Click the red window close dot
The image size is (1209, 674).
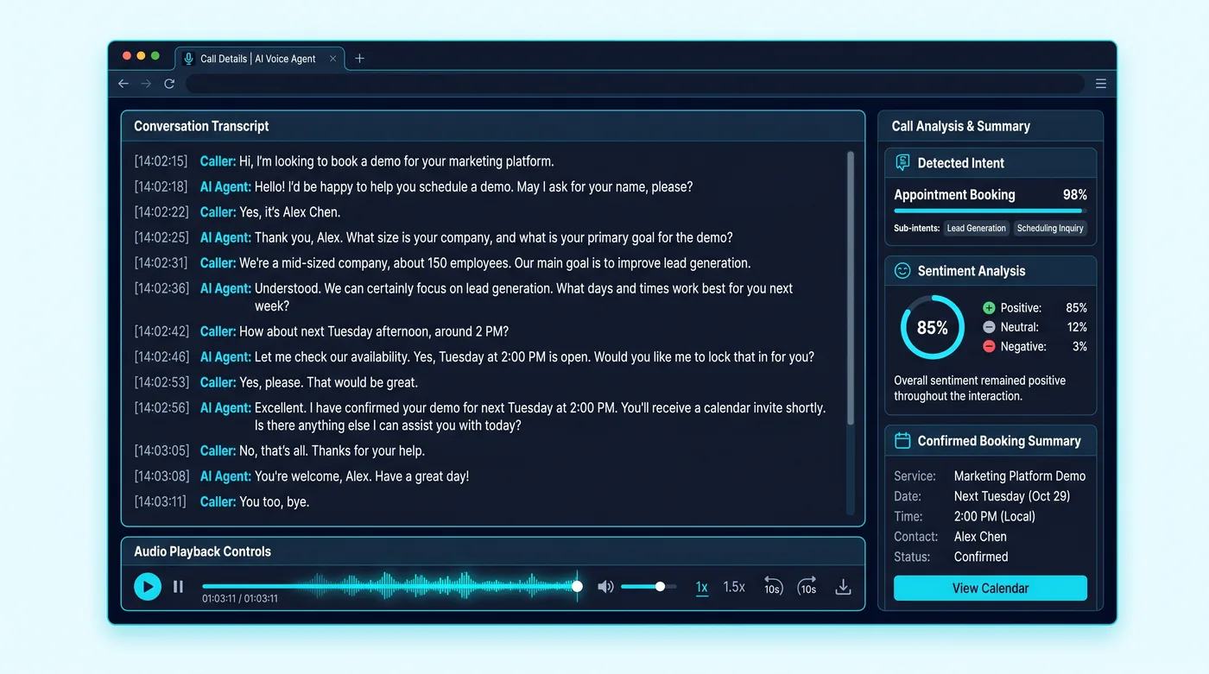tap(127, 55)
